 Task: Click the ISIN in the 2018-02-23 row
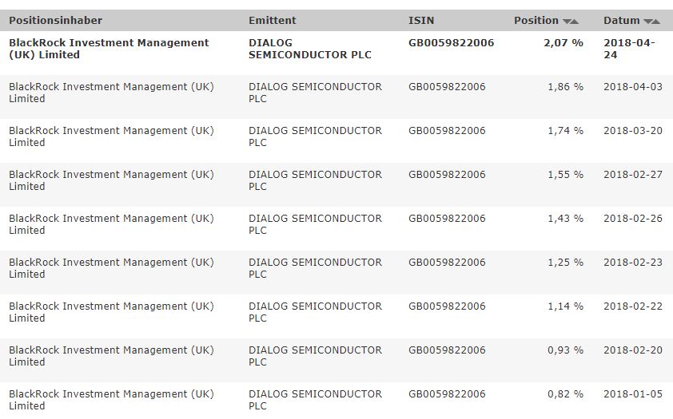[447, 263]
